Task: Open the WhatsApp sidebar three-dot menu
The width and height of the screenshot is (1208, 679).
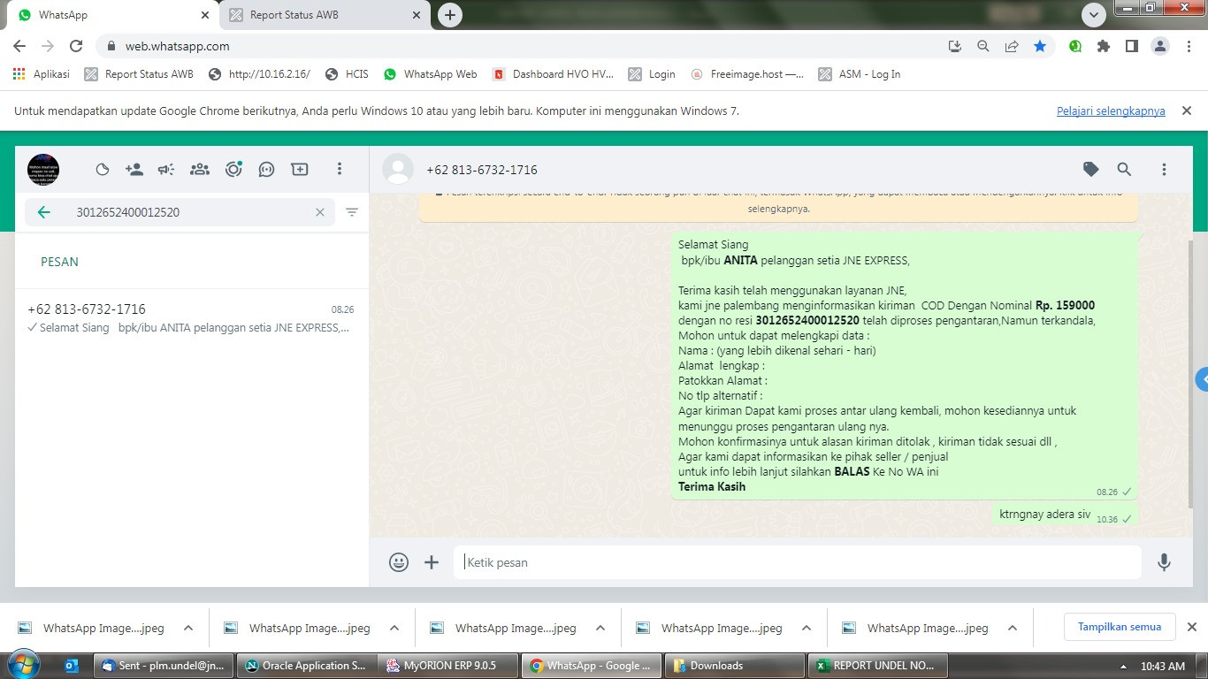Action: pos(339,169)
